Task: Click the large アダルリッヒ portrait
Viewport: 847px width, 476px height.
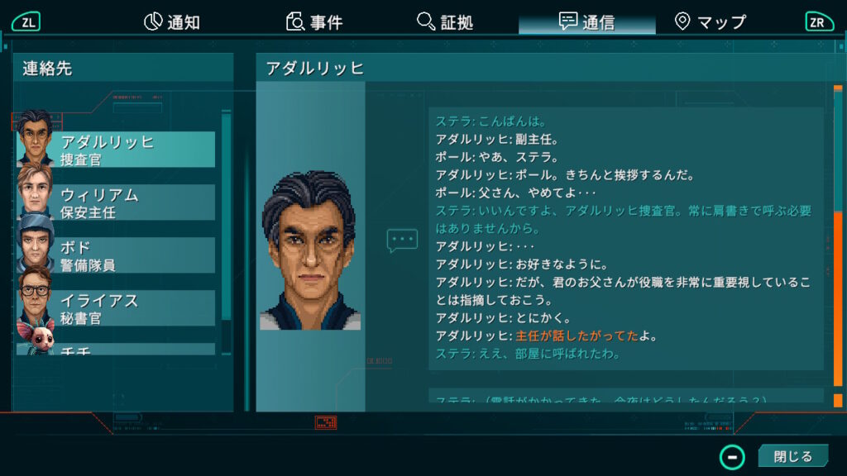Action: click(x=310, y=250)
